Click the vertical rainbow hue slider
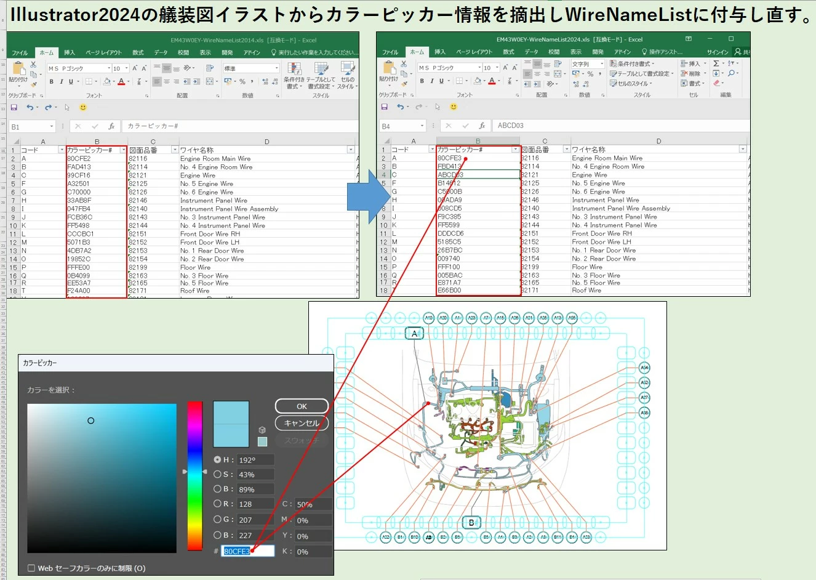The height and width of the screenshot is (580, 816). pyautogui.click(x=195, y=475)
